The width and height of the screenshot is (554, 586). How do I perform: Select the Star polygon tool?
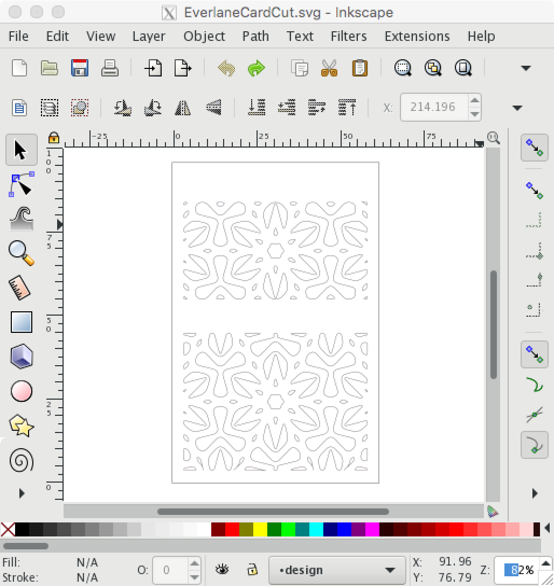coord(22,425)
